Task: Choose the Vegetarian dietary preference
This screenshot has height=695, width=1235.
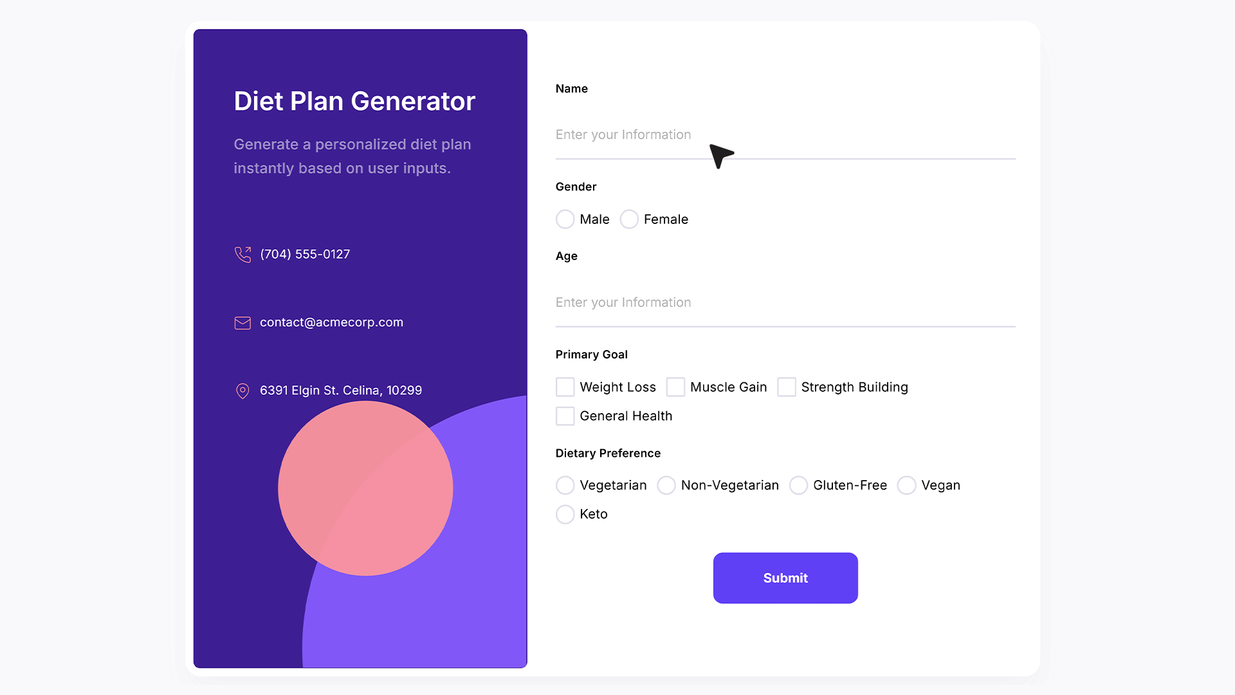Action: click(565, 485)
